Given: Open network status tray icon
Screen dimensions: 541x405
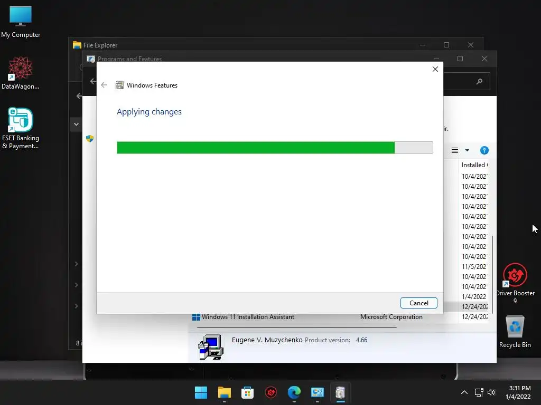Looking at the screenshot, I should point(479,392).
